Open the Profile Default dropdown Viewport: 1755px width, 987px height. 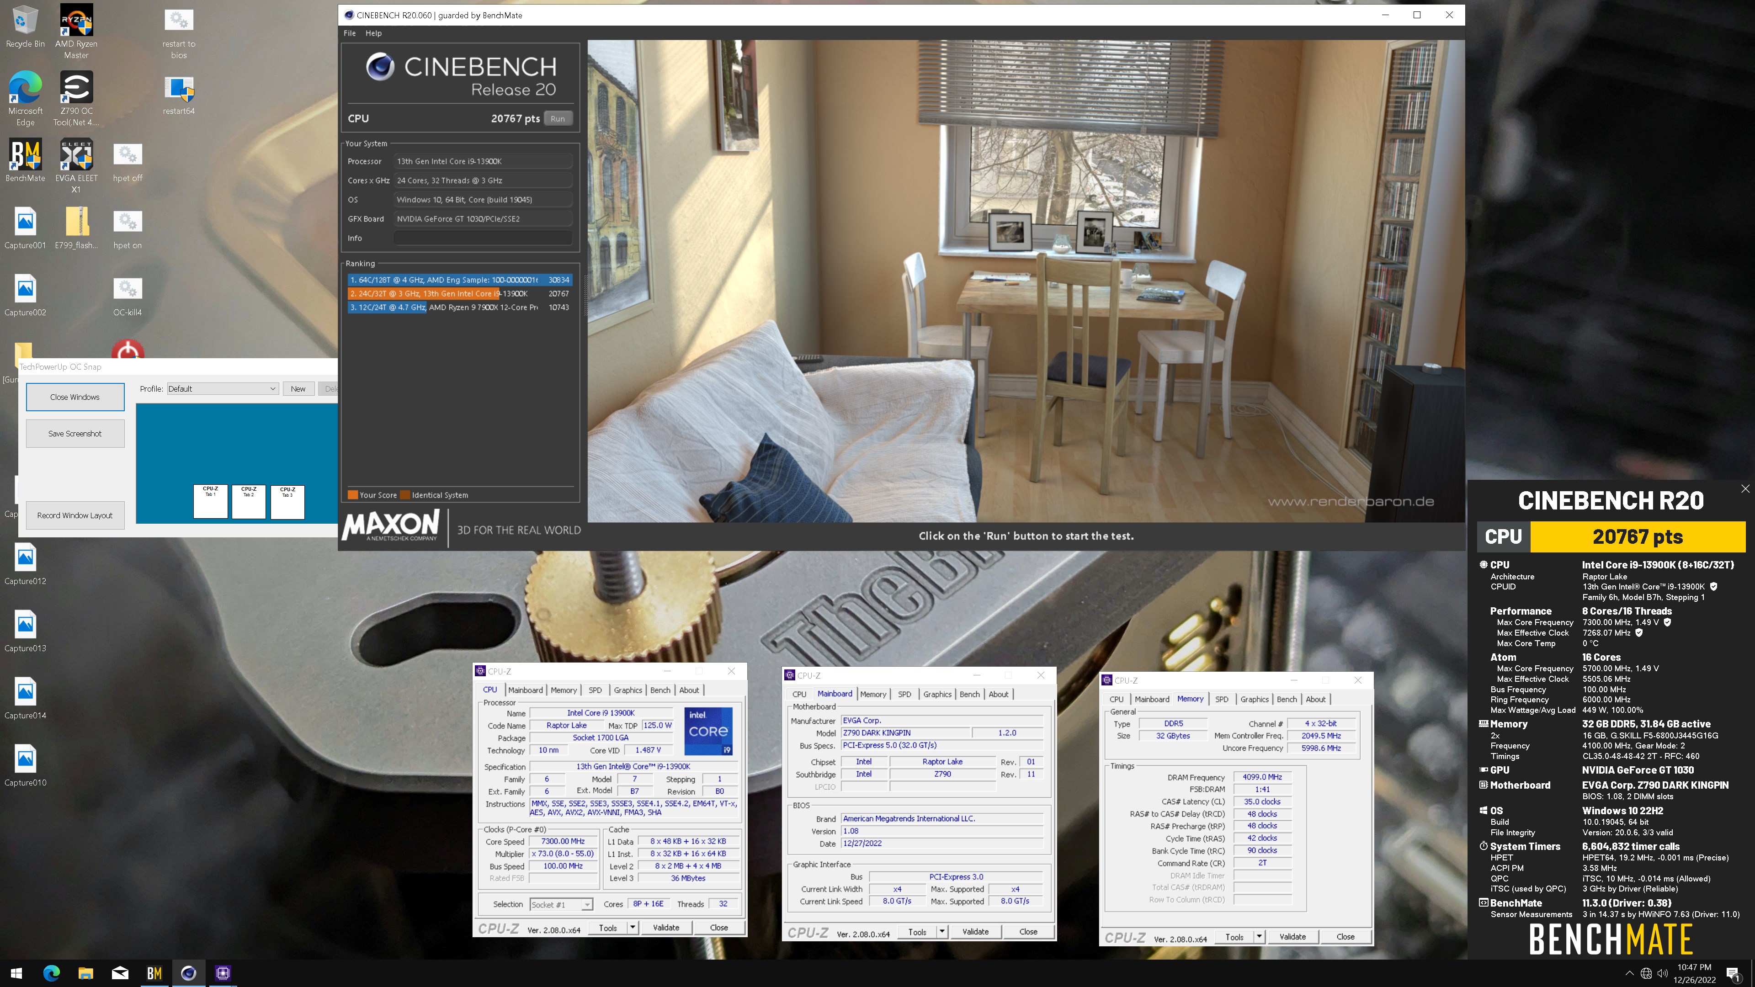click(223, 388)
